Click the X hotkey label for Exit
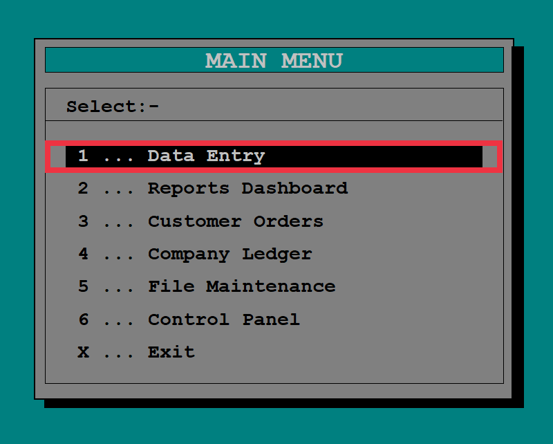Image resolution: width=553 pixels, height=444 pixels. [83, 352]
